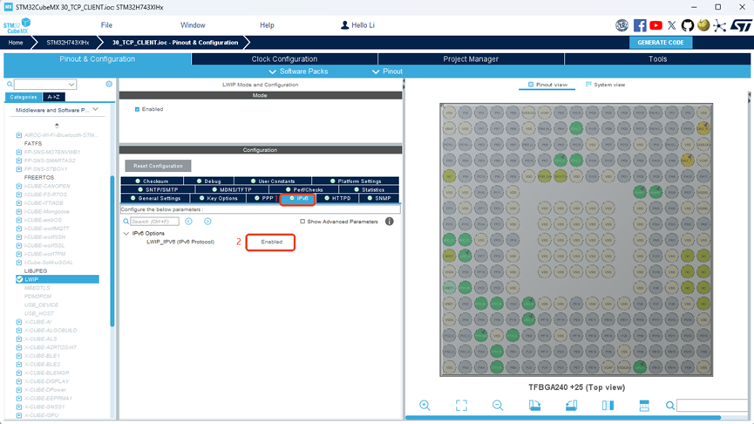The width and height of the screenshot is (754, 424).
Task: Click the ST logo icon
Action: click(x=741, y=25)
